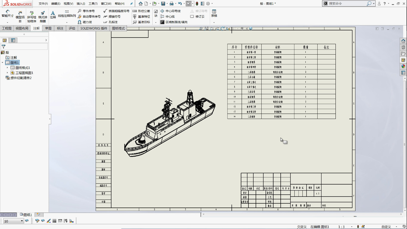Image resolution: width=407 pixels, height=229 pixels.
Task: Click the Center Mark (中心符号线) tool
Action: click(x=170, y=11)
